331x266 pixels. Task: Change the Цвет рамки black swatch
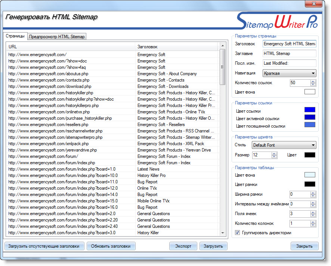[310, 184]
